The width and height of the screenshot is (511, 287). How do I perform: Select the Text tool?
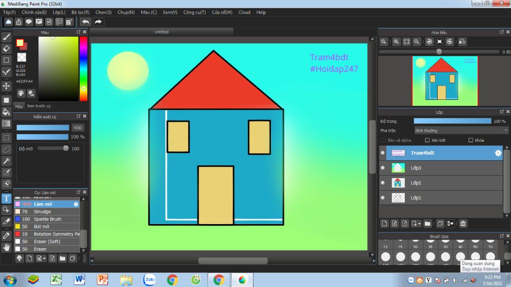pyautogui.click(x=6, y=198)
